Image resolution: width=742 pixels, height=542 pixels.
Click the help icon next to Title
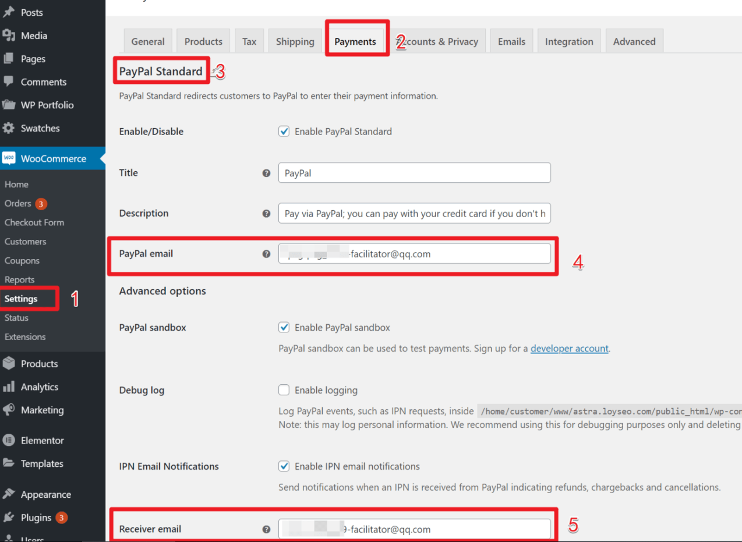tap(266, 173)
